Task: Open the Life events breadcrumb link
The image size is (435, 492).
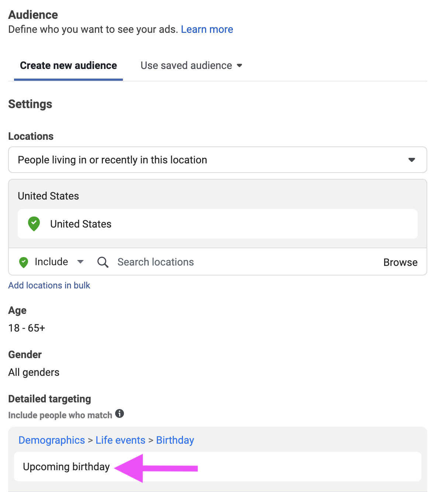Action: point(120,440)
